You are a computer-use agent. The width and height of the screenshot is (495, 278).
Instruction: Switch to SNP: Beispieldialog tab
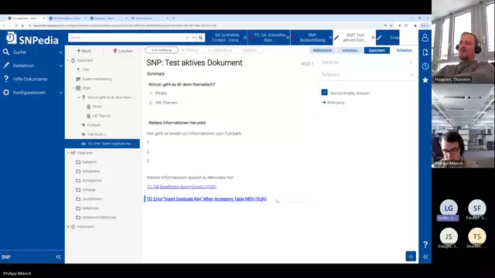[312, 38]
